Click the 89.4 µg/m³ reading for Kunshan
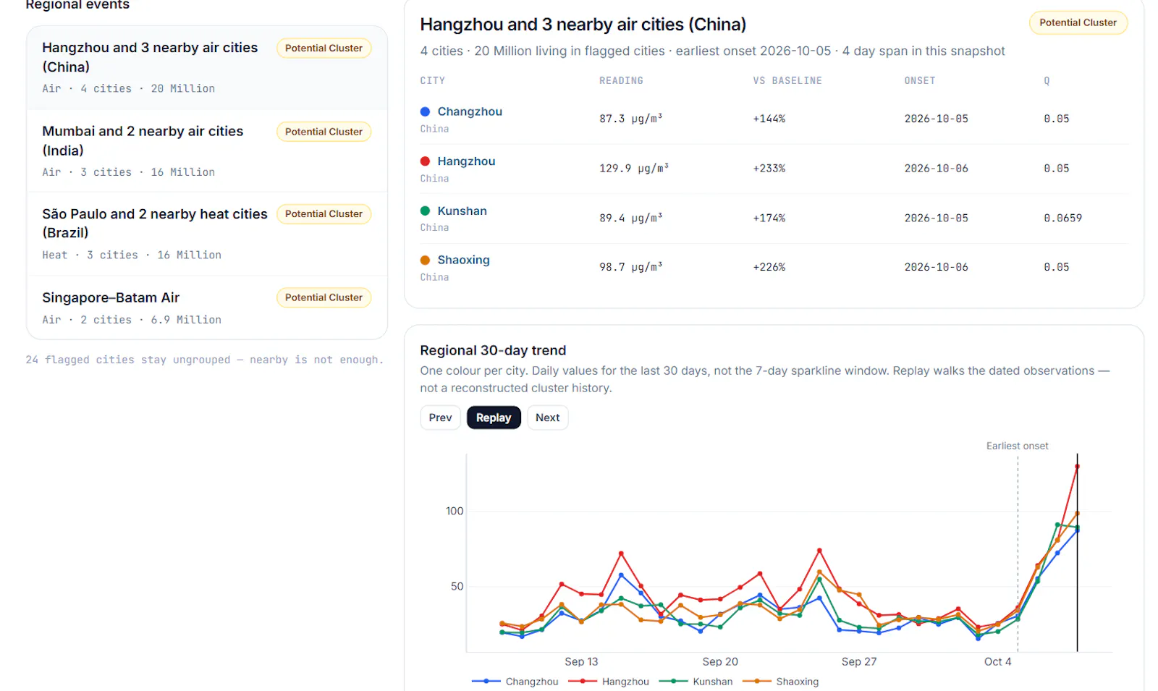The height and width of the screenshot is (691, 1158). [x=631, y=218]
